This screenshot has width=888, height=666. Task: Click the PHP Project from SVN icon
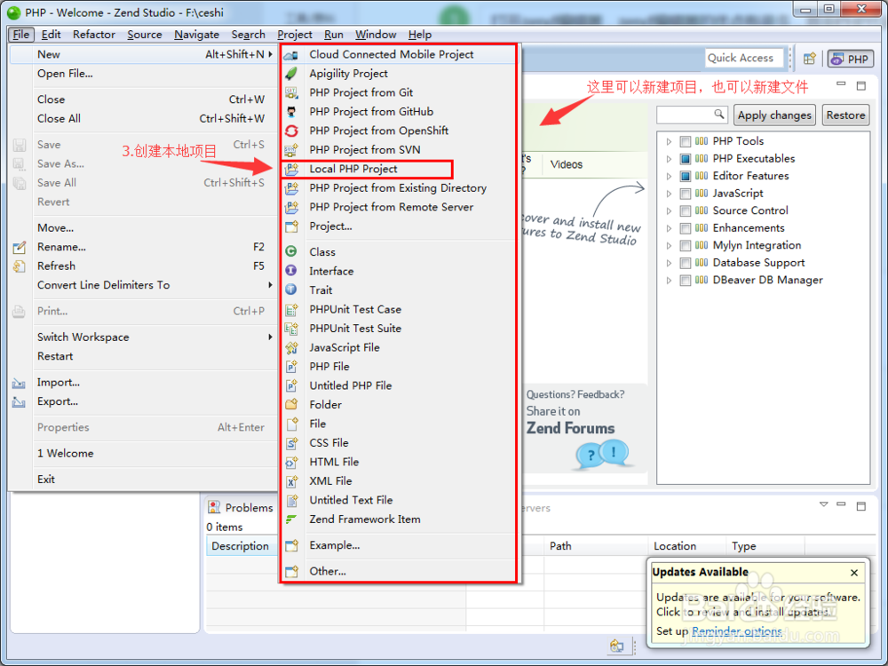[291, 150]
